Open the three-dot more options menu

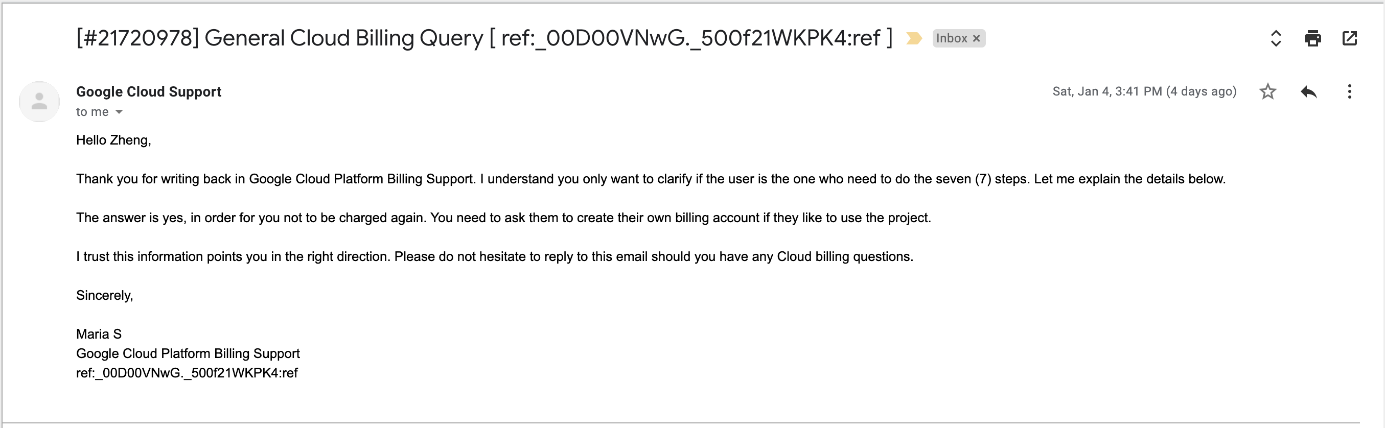[1350, 92]
